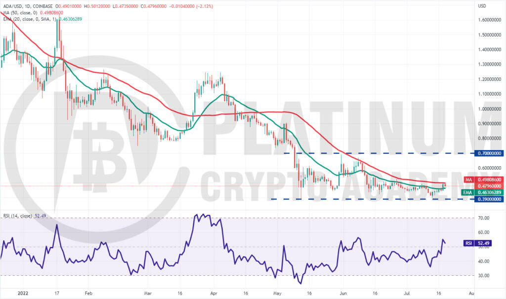The width and height of the screenshot is (506, 299).
Task: Click the 0.90000000 price axis tick
Action: (490, 124)
